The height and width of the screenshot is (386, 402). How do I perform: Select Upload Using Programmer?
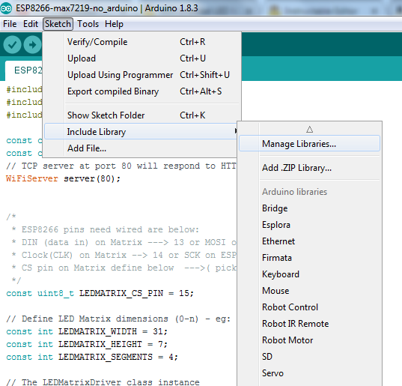[141, 75]
